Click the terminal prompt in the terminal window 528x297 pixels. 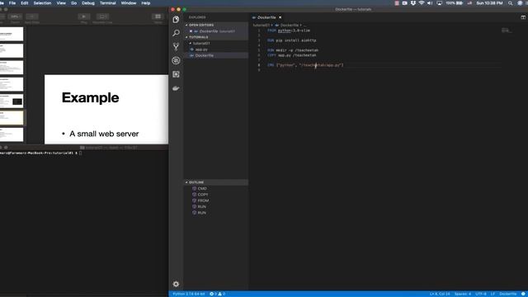40,153
